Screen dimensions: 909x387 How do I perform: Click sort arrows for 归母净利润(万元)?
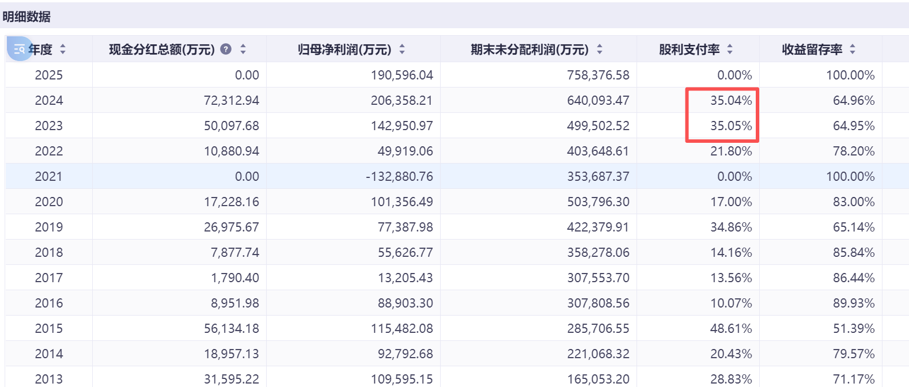tap(402, 50)
